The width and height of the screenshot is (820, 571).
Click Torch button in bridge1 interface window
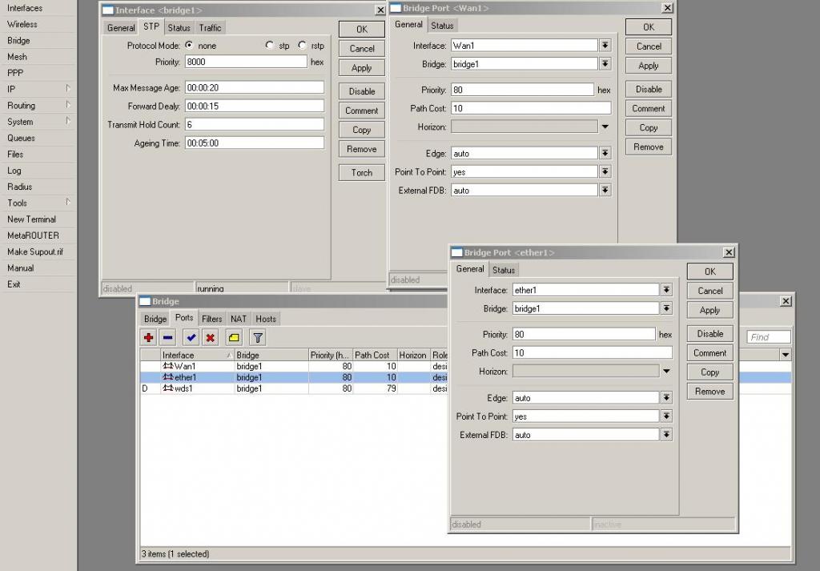pyautogui.click(x=362, y=172)
